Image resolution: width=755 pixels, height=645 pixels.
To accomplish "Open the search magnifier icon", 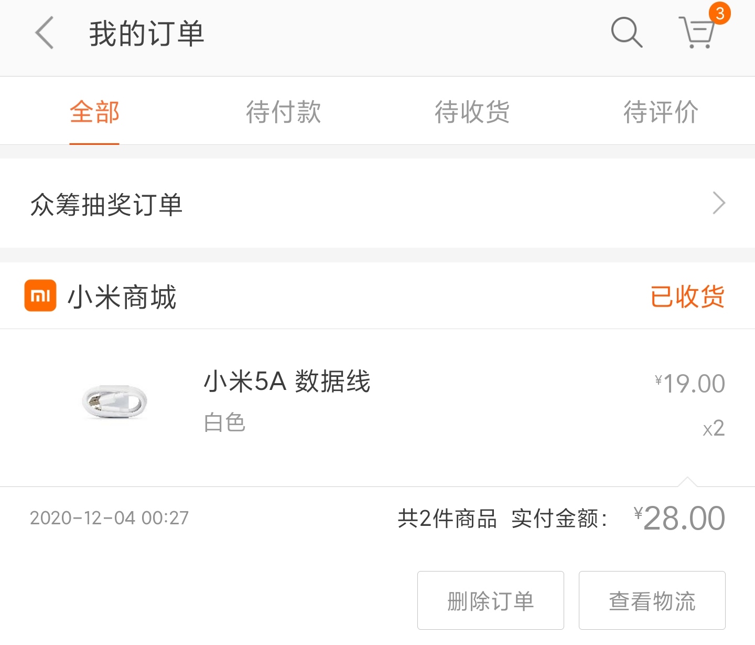I will 627,33.
